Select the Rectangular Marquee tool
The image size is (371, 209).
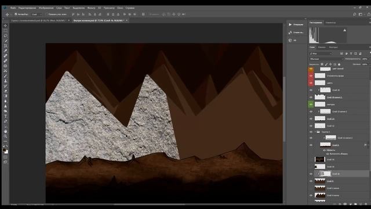point(5,31)
